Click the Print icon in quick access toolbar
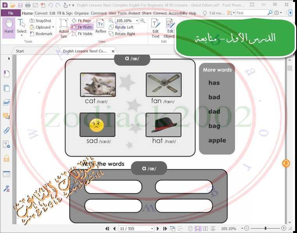Screen dimensions: 297x233 (x=28, y=5)
